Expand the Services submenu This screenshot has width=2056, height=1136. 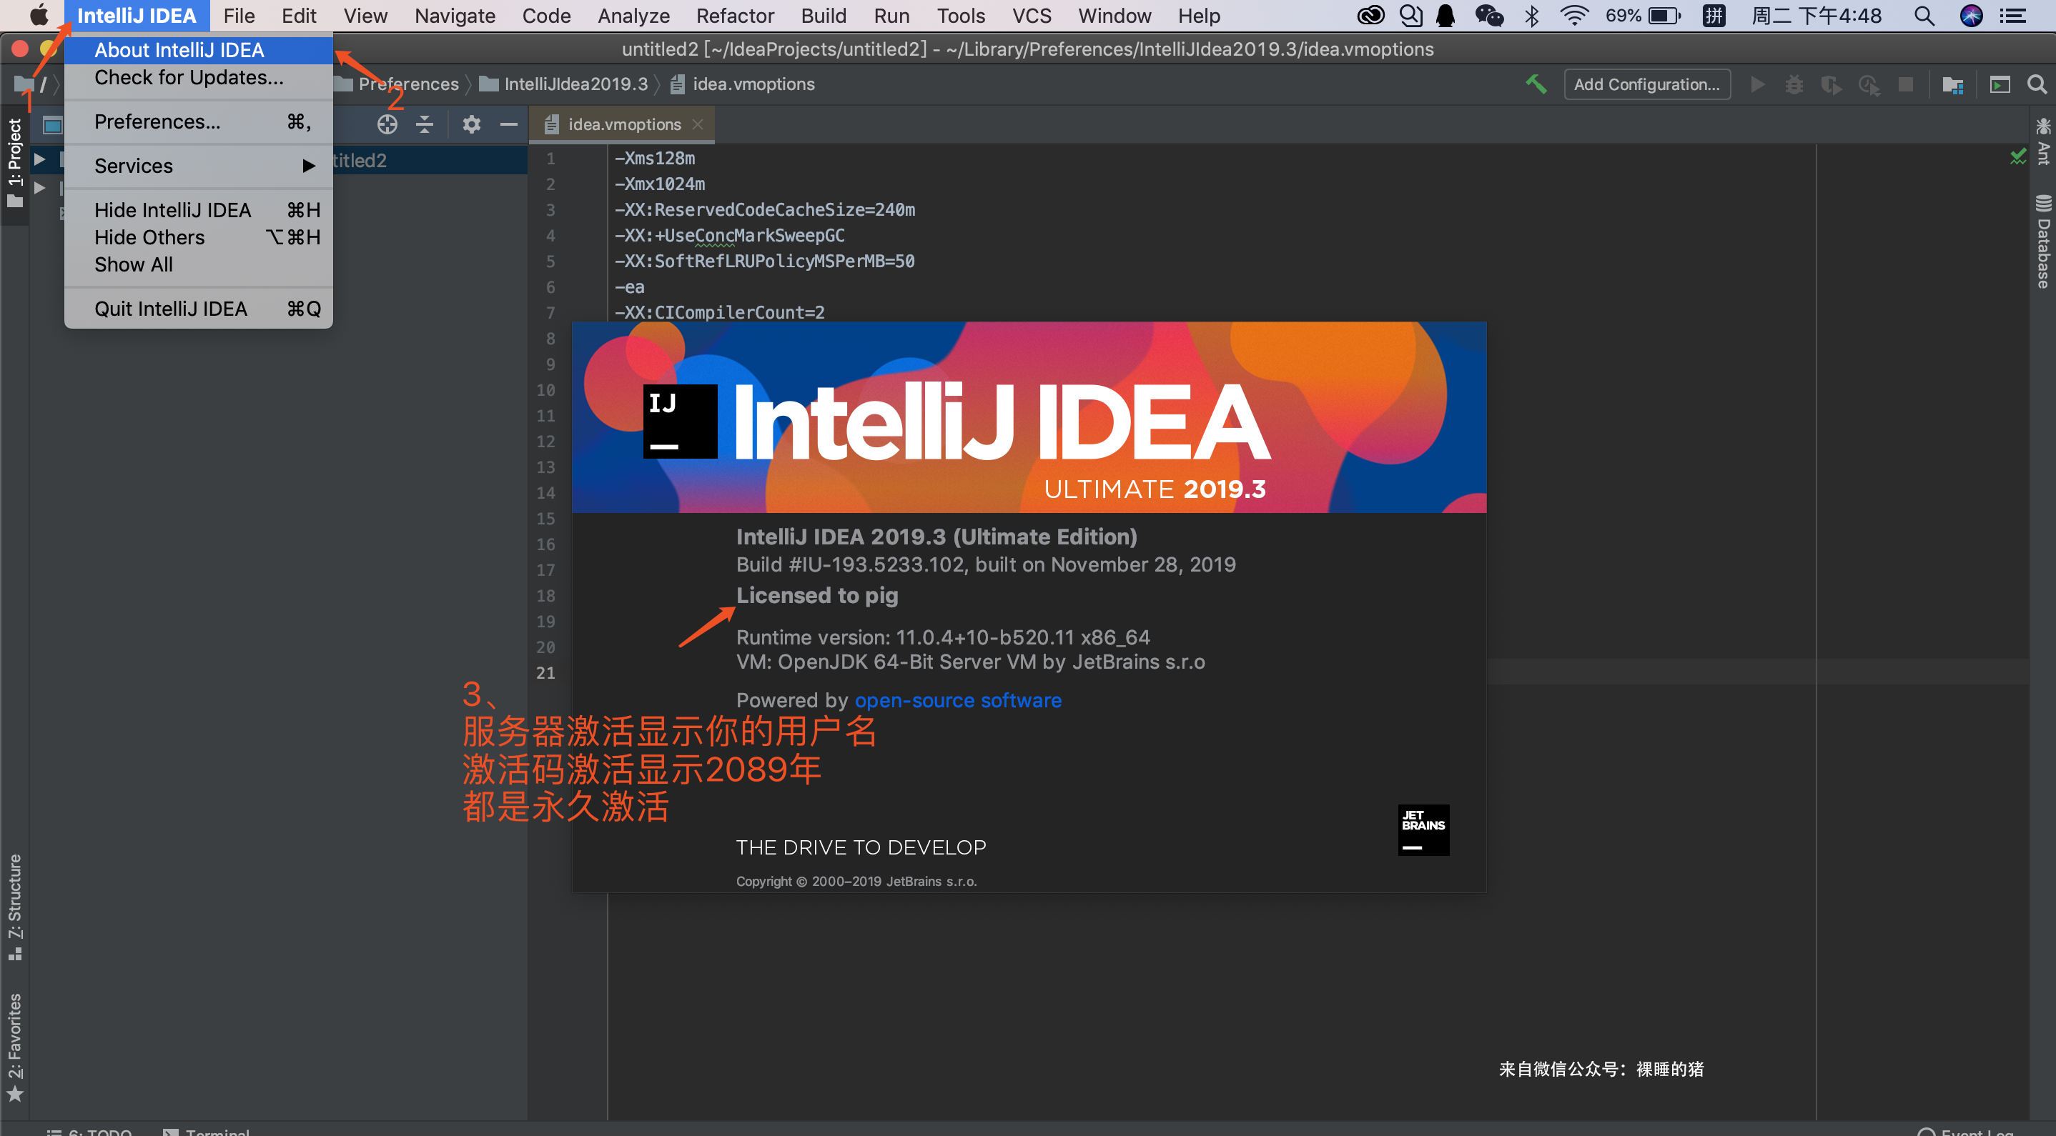198,166
